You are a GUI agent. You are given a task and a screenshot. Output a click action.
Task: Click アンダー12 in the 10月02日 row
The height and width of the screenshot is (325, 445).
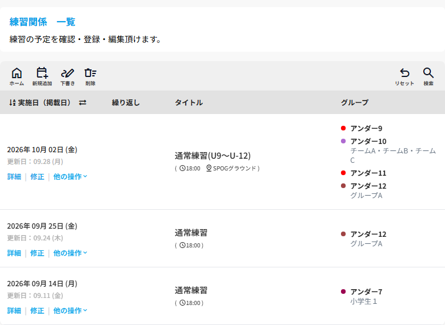(x=369, y=186)
